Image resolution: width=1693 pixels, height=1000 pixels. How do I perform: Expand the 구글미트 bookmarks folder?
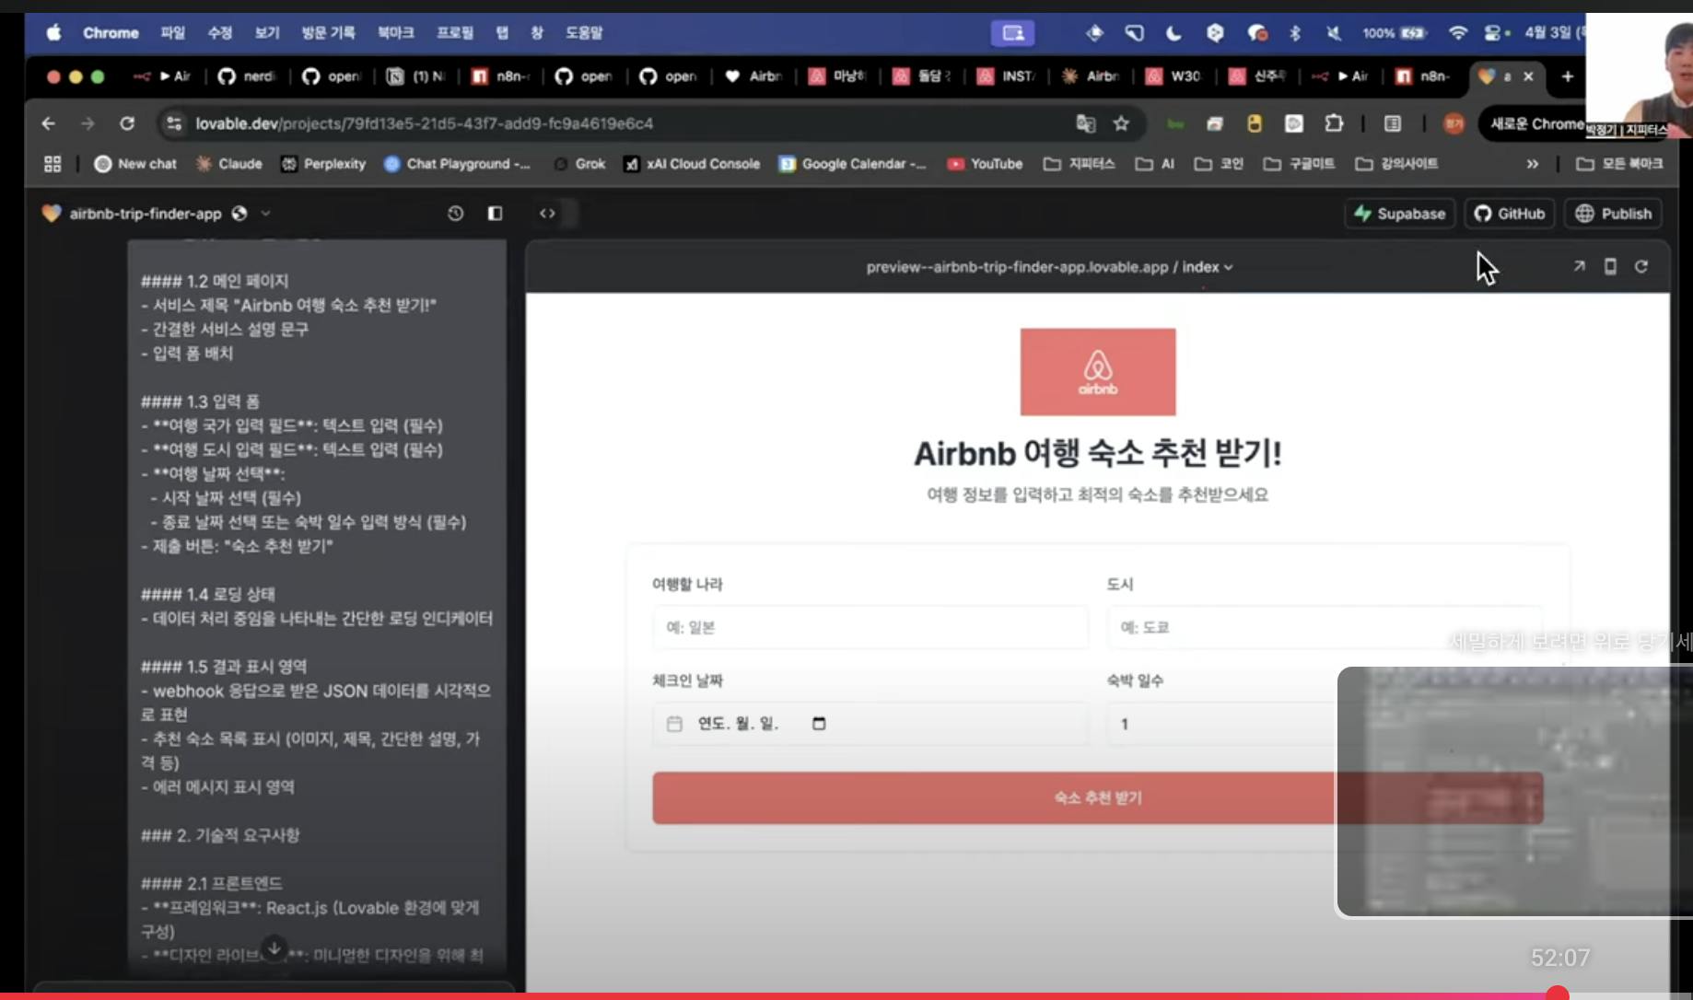[1299, 164]
